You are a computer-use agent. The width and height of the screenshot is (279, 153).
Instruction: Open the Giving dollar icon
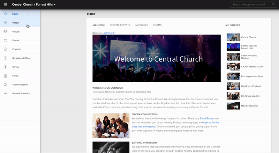[6, 67]
